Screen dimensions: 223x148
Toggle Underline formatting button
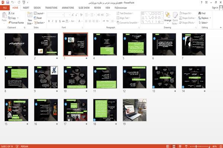(x=56, y=21)
